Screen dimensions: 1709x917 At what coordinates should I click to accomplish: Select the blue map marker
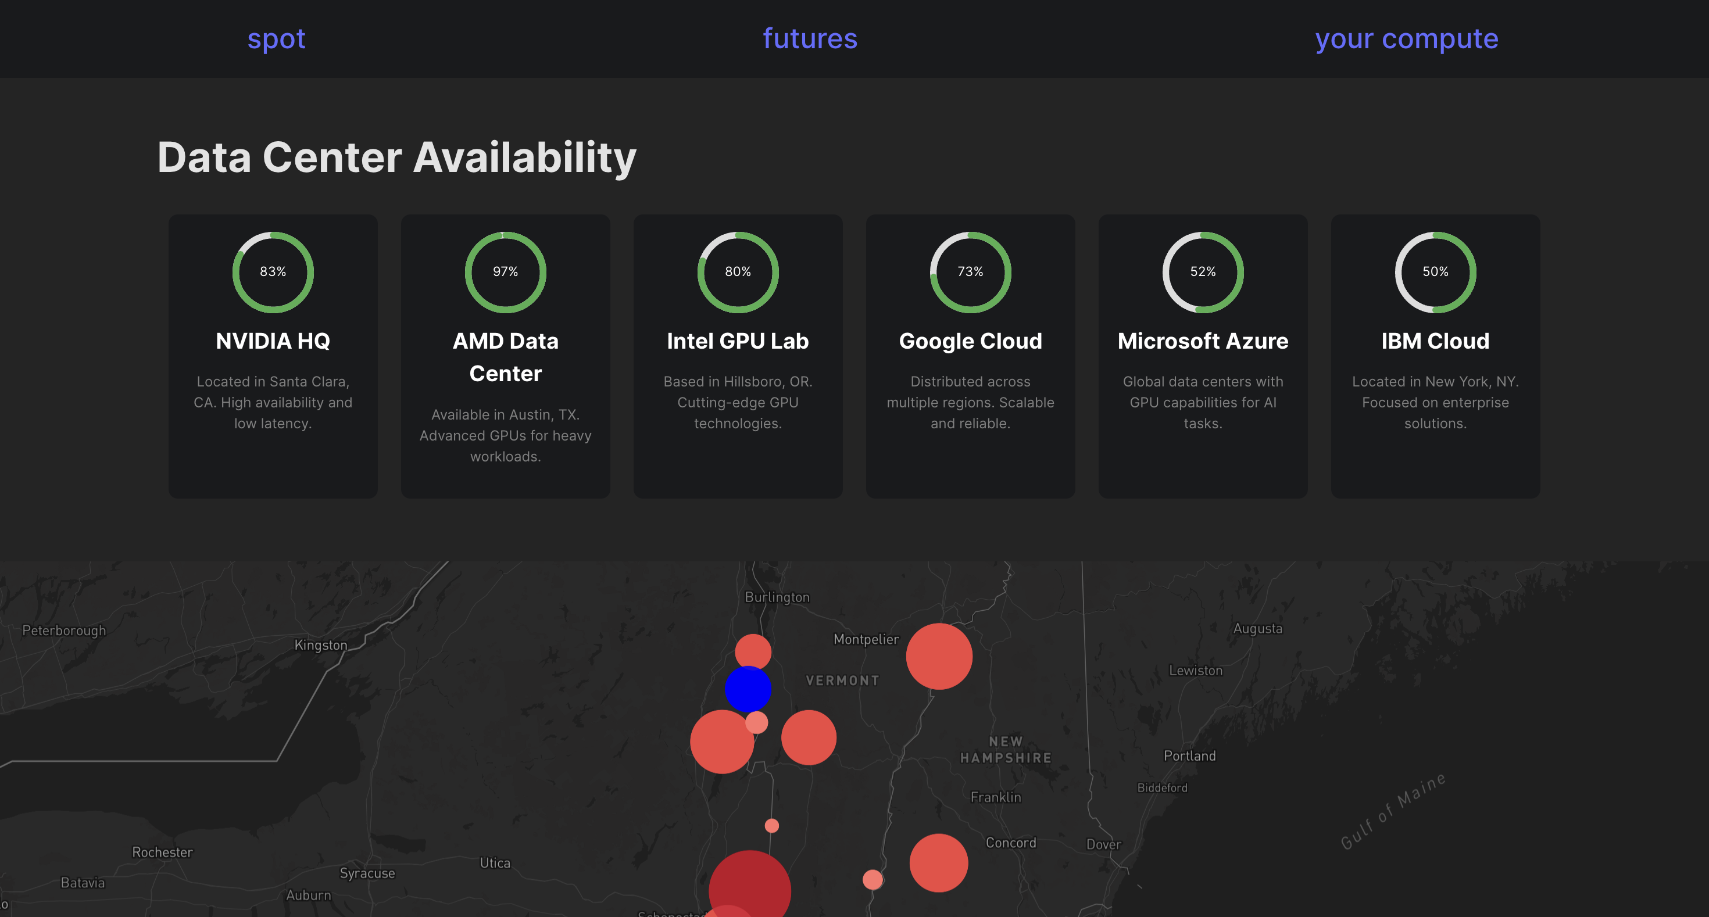(x=748, y=689)
